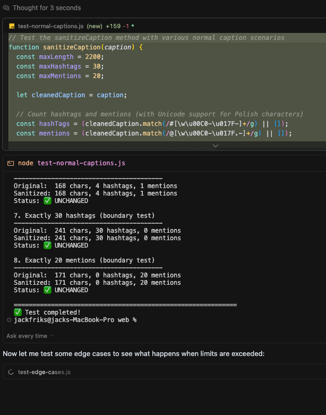
Task: Click "8. Exactly 20 mentions (boundary test)" heading
Action: click(x=84, y=260)
